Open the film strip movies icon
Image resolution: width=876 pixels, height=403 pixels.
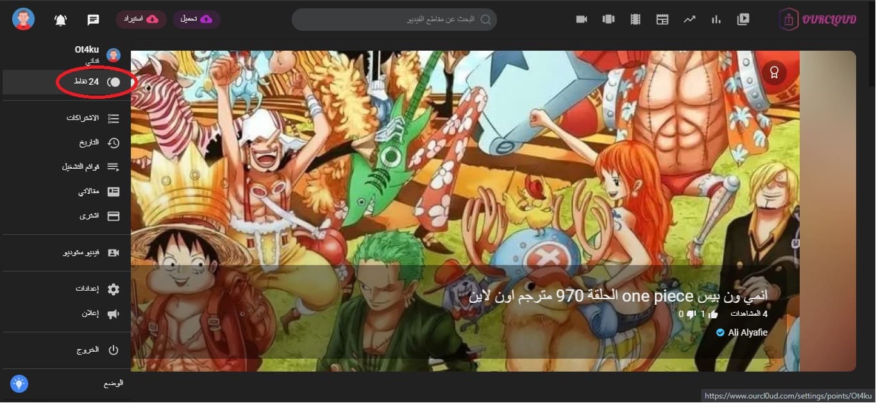(636, 19)
